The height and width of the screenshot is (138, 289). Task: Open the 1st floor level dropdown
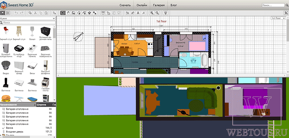[x=278, y=18]
